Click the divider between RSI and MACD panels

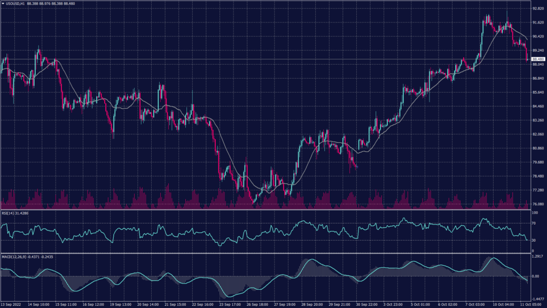pyautogui.click(x=267, y=253)
